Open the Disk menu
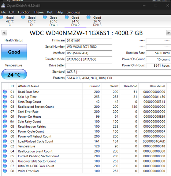The image size is (171, 176). click(50, 12)
